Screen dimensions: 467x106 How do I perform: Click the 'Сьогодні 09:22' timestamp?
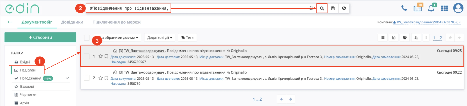(449, 72)
